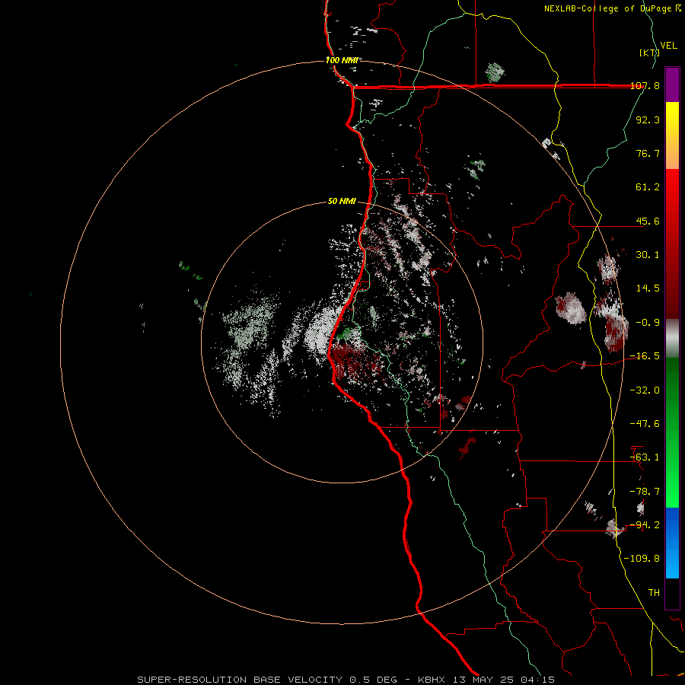
Task: Click the SUPER-RESOLUTION BASE VELOCITY caption text
Action: (346, 680)
